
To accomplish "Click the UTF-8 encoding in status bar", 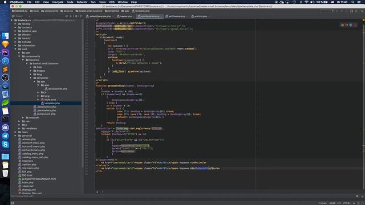I will pyautogui.click(x=347, y=203).
